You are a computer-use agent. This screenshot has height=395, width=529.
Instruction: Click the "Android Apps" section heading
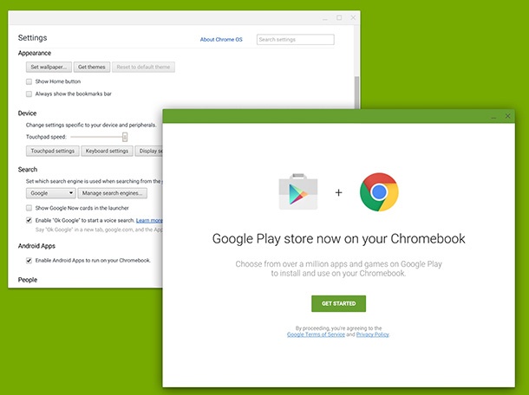pyautogui.click(x=36, y=246)
